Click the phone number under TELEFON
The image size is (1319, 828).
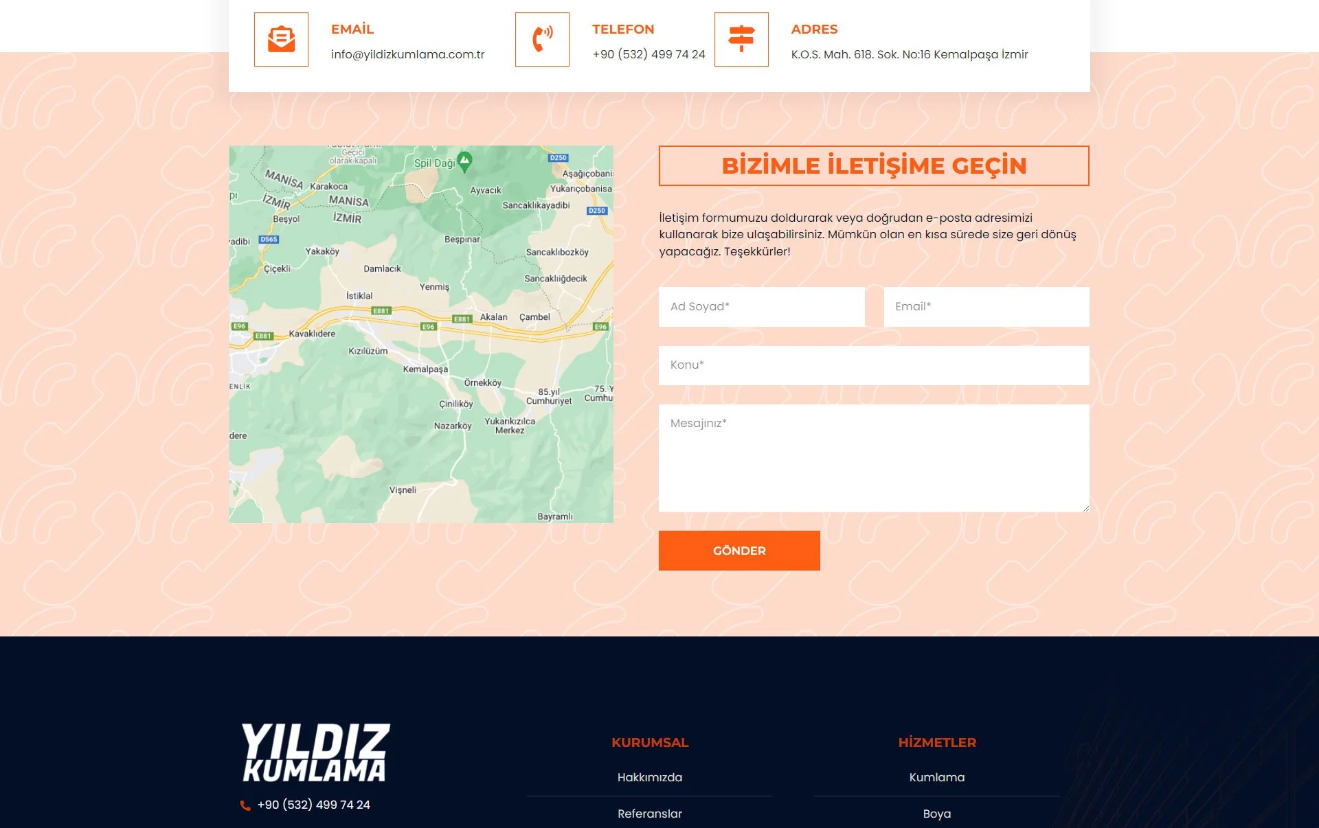(x=649, y=54)
